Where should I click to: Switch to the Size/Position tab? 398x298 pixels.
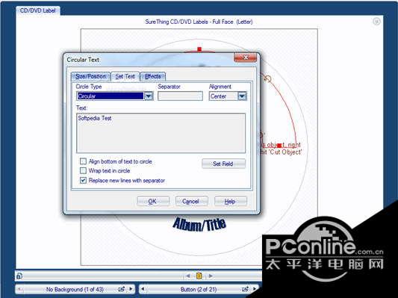pyautogui.click(x=90, y=76)
